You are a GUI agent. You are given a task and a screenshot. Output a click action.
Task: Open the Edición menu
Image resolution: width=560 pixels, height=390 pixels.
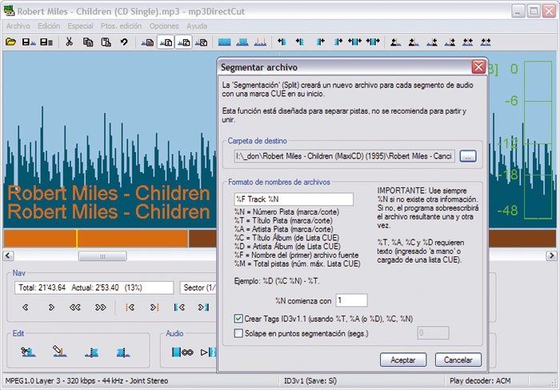tap(49, 26)
